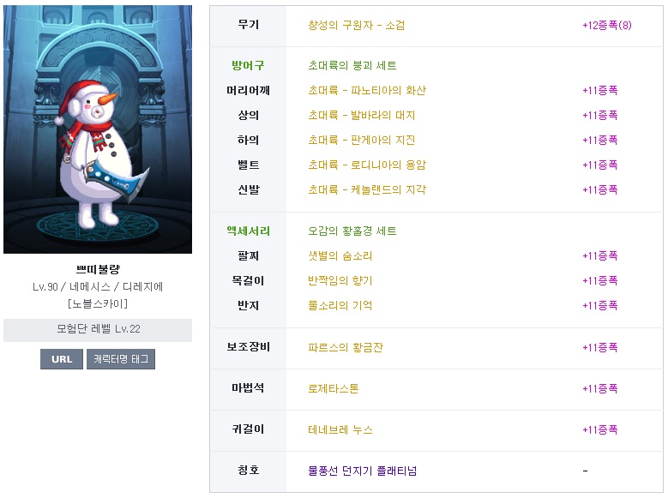Click the 캐릭터명 태그 button
The width and height of the screenshot is (668, 498).
click(121, 359)
